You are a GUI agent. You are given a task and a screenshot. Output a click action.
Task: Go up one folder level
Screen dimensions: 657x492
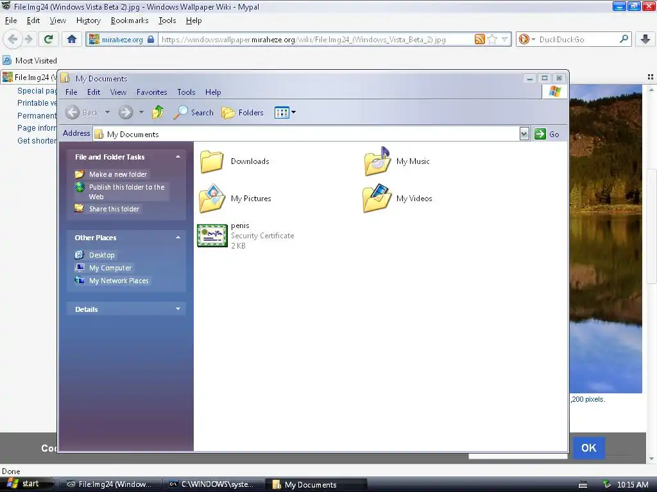click(x=158, y=112)
